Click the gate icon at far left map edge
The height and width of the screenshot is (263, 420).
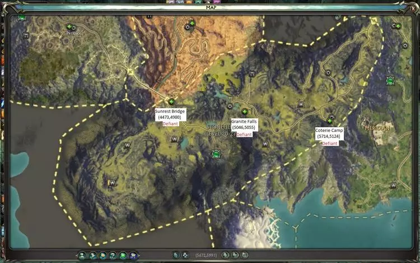[26, 36]
